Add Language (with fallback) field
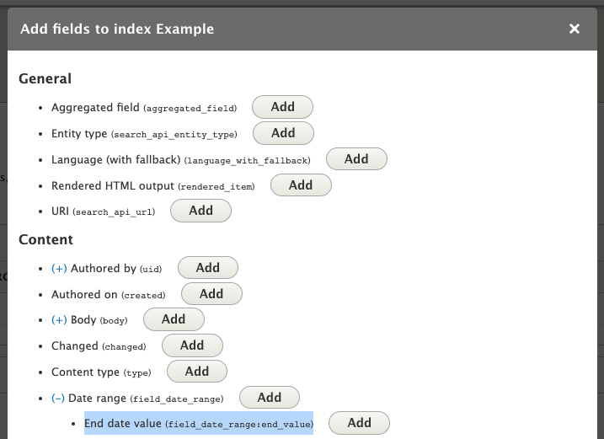604x439 pixels. [x=356, y=159]
